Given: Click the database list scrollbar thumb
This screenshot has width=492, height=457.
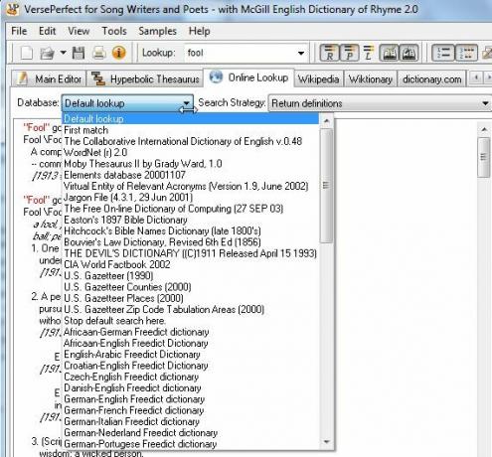Looking at the screenshot, I should coord(326,186).
